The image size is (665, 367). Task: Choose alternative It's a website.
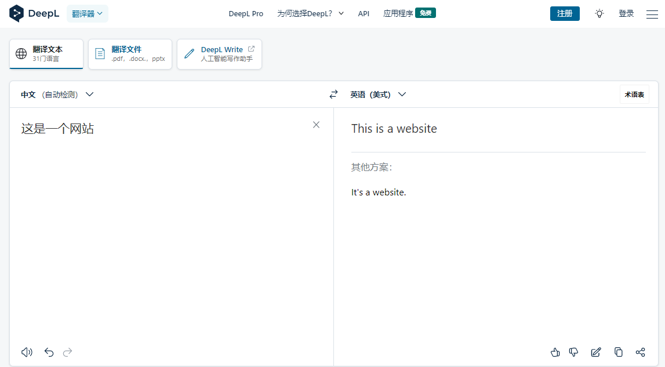379,192
